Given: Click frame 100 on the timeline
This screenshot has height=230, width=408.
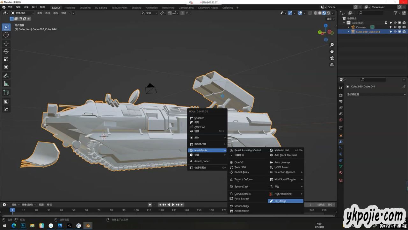Looking at the screenshot, I should (136, 210).
